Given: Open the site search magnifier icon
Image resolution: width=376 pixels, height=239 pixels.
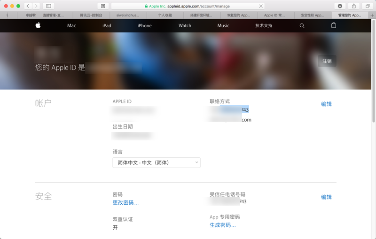Looking at the screenshot, I should click(302, 26).
